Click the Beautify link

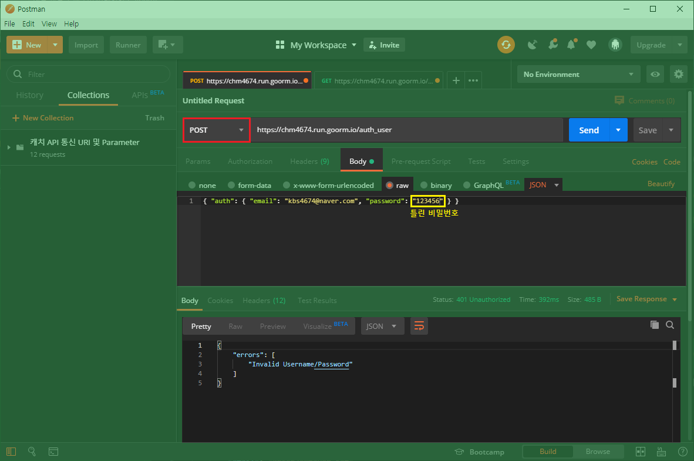tap(661, 184)
